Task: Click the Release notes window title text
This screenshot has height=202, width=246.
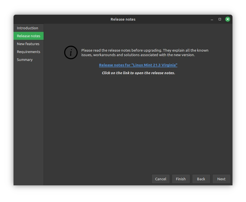Action: pyautogui.click(x=123, y=19)
